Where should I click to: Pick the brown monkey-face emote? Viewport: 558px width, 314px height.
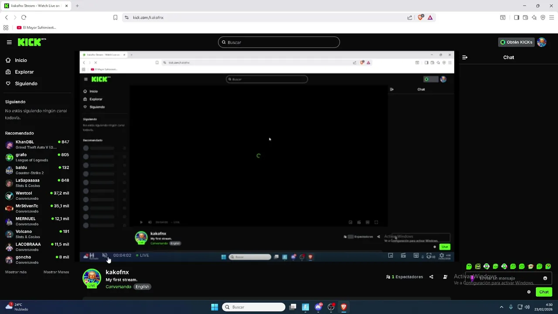coord(531,266)
